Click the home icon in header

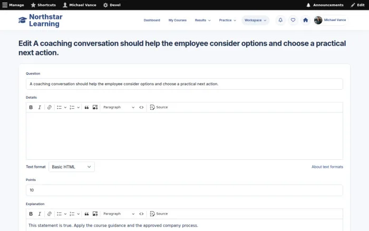305,20
